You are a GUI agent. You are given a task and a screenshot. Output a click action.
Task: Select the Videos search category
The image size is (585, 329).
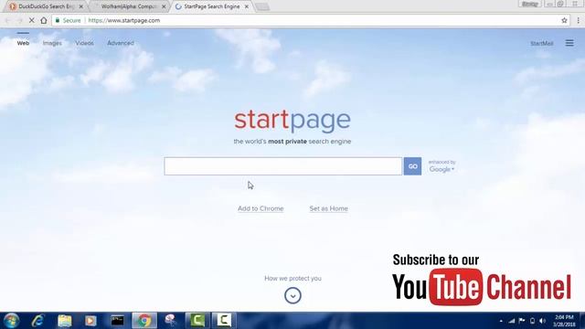click(x=84, y=43)
